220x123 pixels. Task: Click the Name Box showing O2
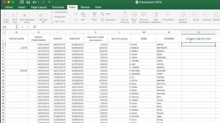pos(8,27)
